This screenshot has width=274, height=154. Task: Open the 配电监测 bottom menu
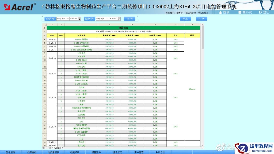[10, 152]
